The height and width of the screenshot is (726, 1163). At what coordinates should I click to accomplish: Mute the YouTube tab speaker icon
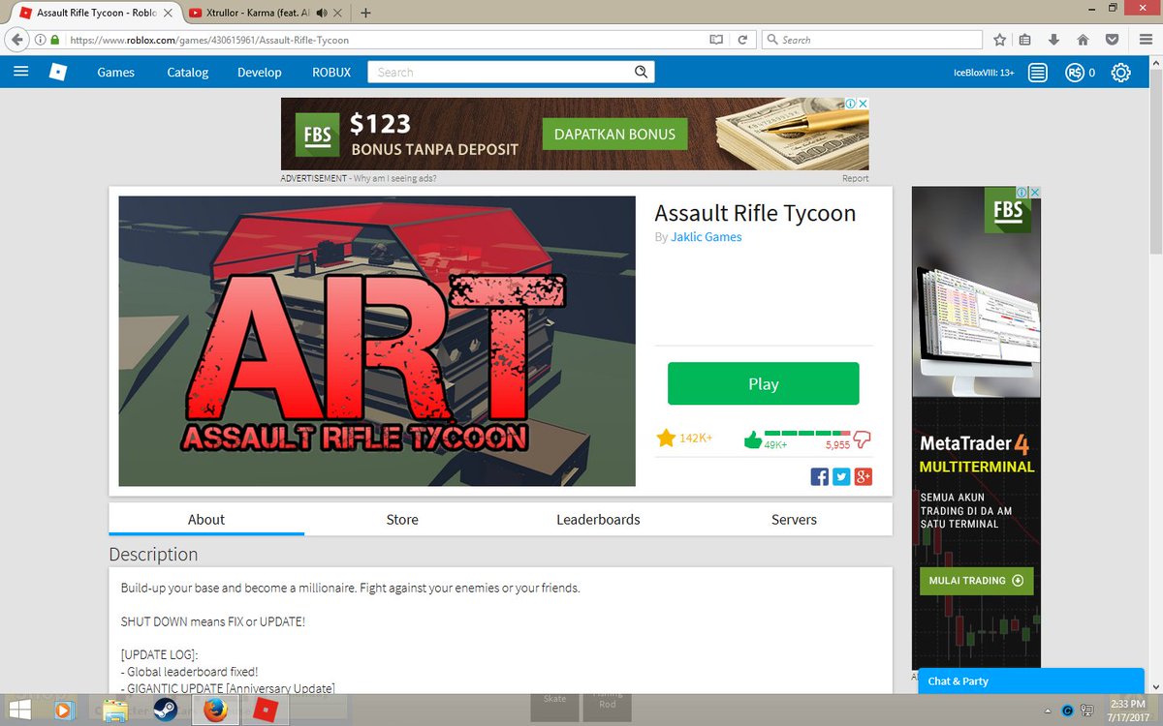tap(320, 13)
